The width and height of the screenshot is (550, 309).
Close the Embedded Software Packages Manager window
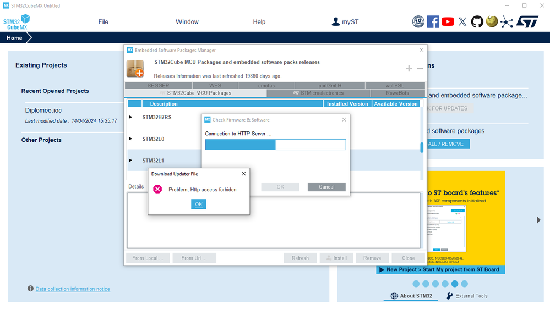(x=421, y=50)
